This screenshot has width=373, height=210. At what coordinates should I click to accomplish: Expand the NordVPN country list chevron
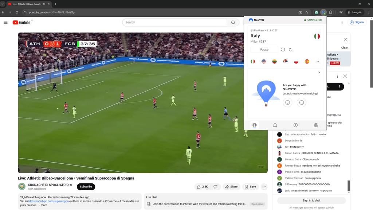pyautogui.click(x=318, y=62)
